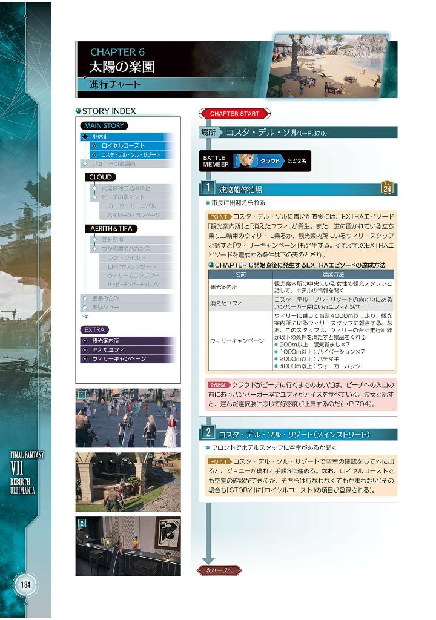Image resolution: width=436 pixels, height=620 pixels.
Task: Select the EXTRA label
Action: point(94,330)
